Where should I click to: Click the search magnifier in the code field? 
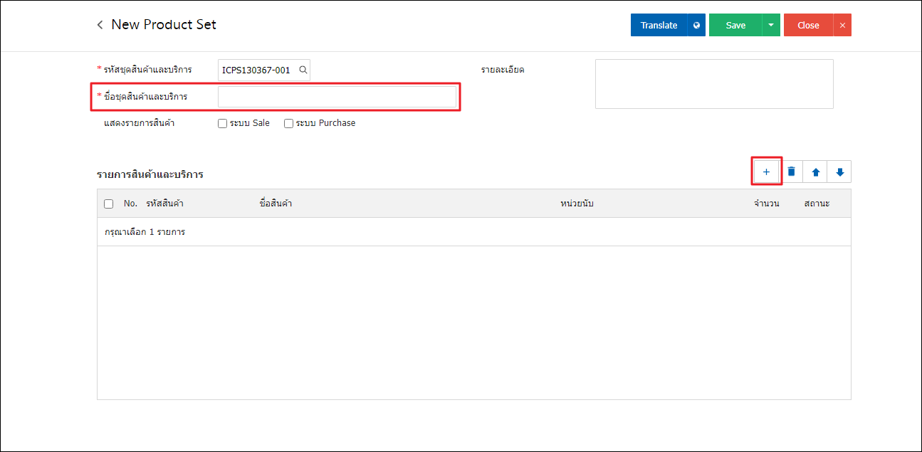click(303, 70)
